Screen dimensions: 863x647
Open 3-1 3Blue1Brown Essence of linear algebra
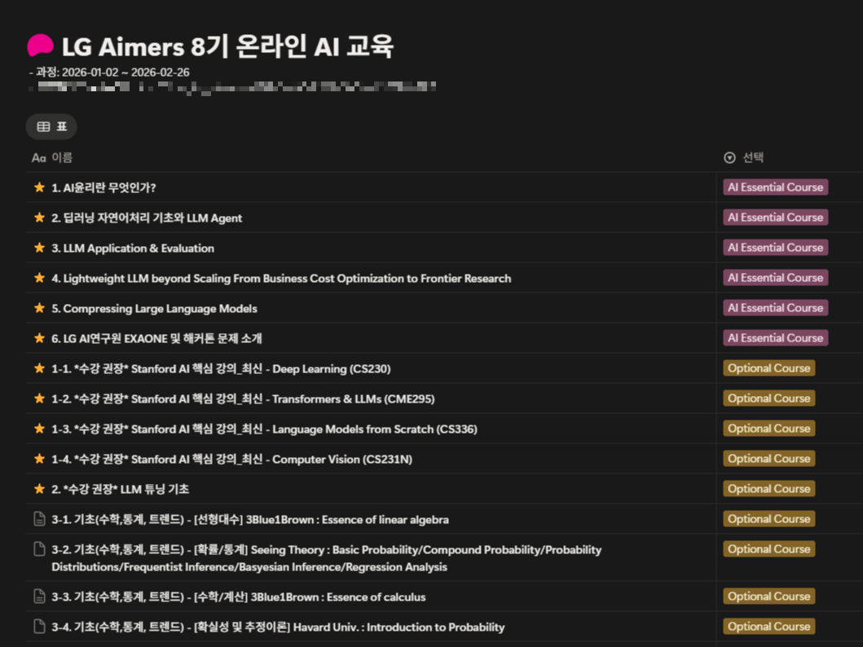(x=250, y=519)
